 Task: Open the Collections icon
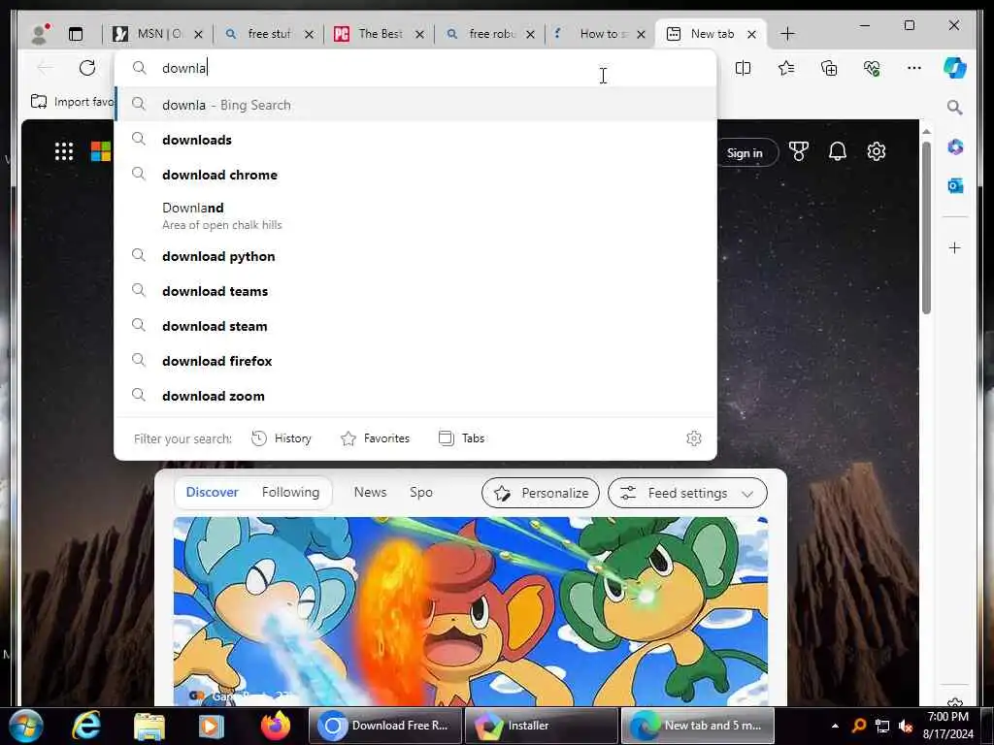(x=829, y=68)
